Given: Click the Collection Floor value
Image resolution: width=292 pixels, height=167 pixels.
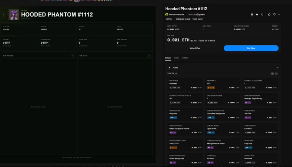Looking at the screenshot, I should [x=239, y=29].
